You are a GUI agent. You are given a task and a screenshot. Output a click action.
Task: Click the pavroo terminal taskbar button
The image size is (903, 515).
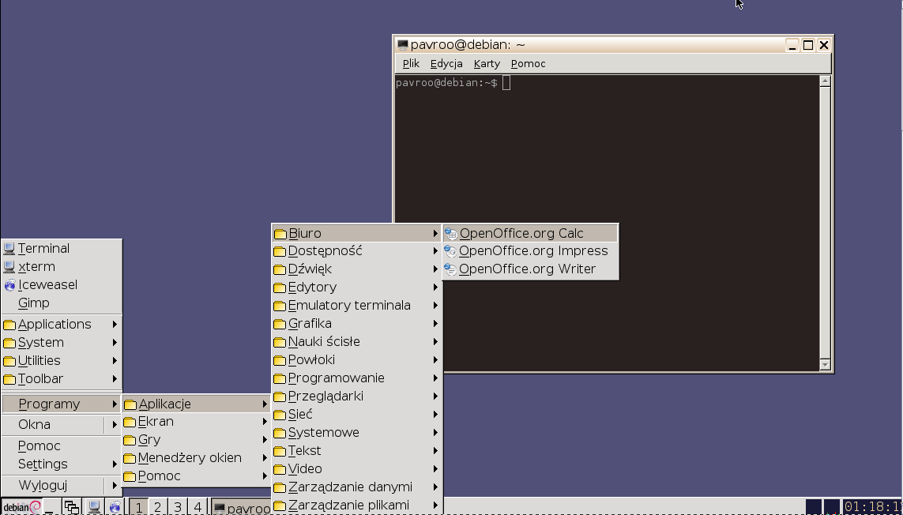point(242,508)
